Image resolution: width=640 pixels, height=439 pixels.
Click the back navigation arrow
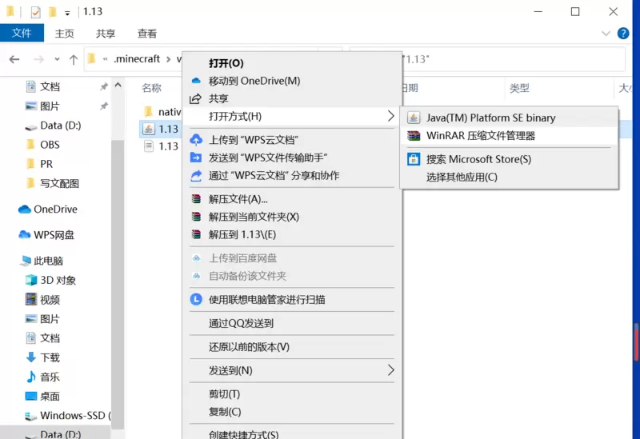14,59
